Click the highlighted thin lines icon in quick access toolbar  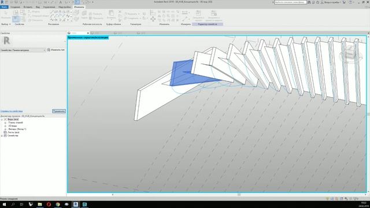pos(77,2)
